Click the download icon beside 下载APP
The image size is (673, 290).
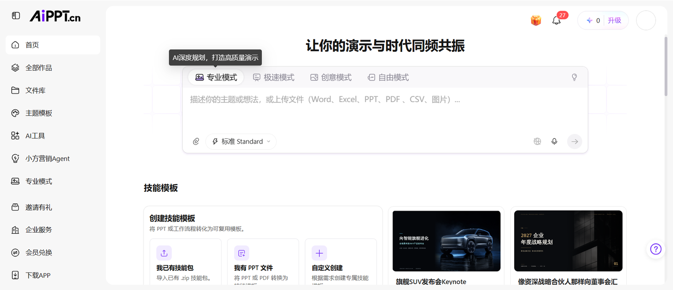point(15,275)
